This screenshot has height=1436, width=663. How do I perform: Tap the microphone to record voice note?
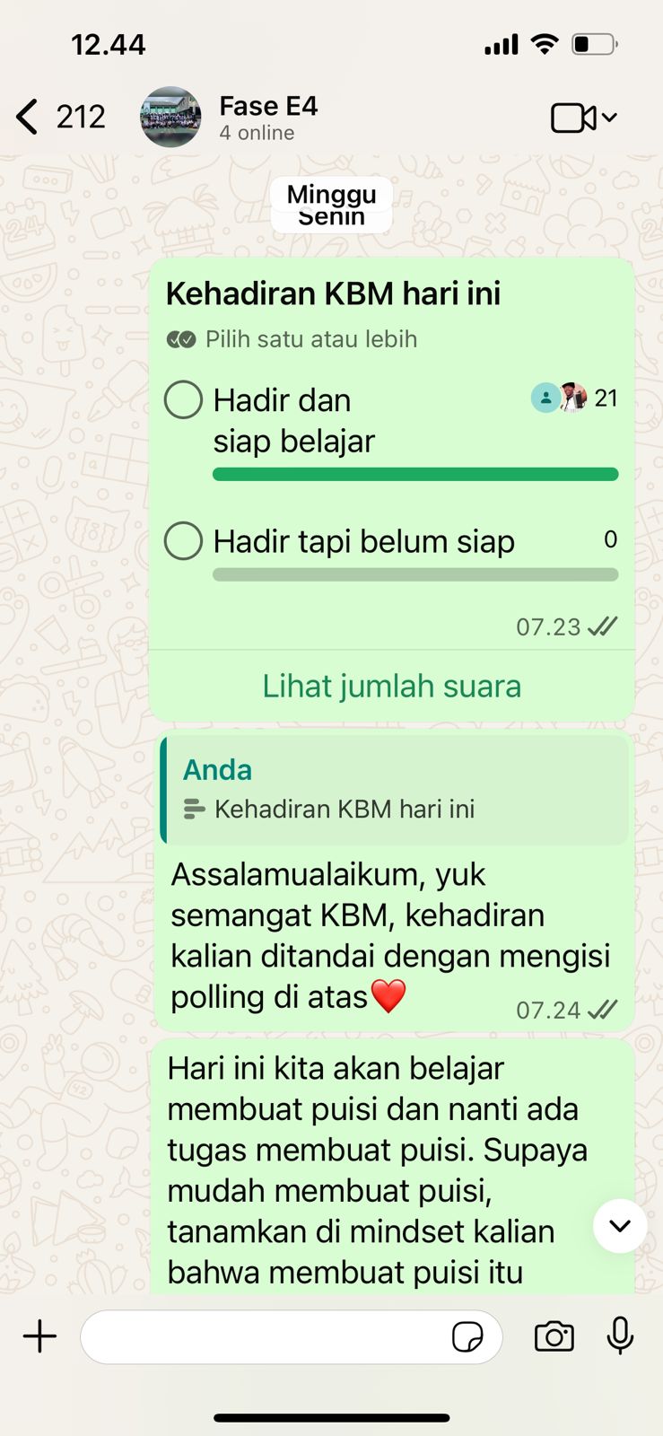pos(620,1336)
